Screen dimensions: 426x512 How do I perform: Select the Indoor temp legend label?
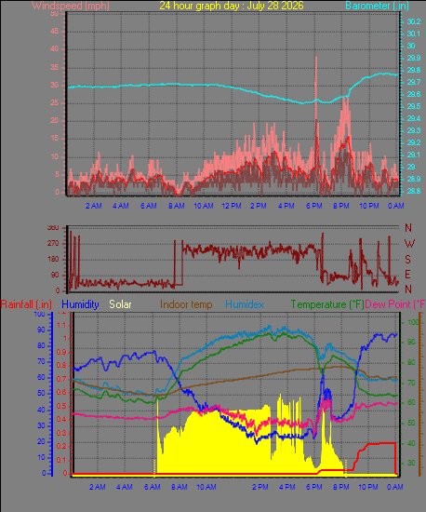click(186, 304)
